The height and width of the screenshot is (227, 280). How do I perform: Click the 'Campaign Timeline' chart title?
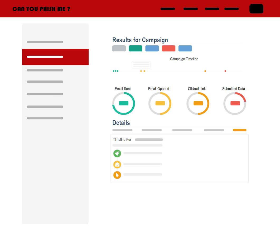pos(184,59)
